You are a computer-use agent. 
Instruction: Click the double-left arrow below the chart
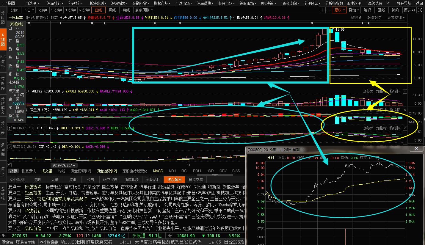coord(10,165)
